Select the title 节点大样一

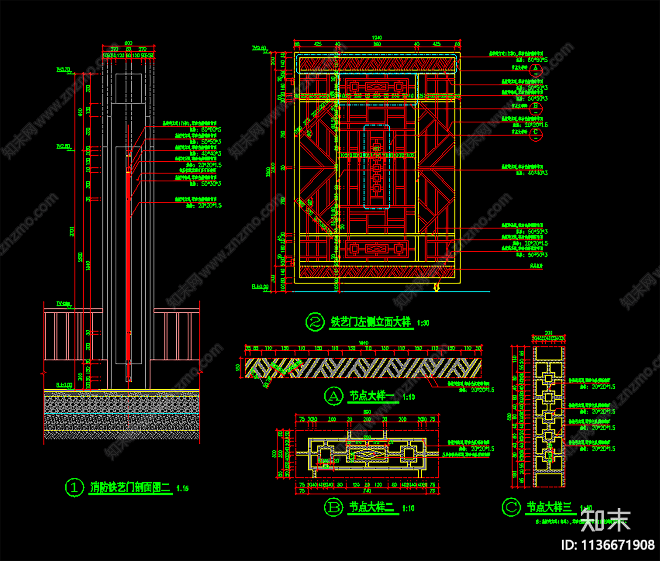[x=372, y=396]
